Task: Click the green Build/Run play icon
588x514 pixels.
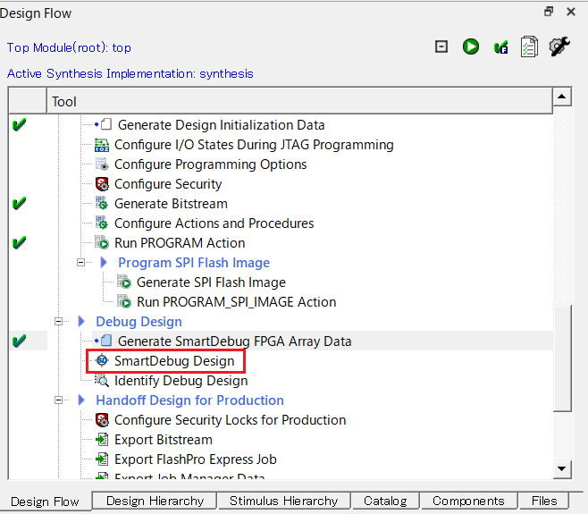Action: pos(471,47)
